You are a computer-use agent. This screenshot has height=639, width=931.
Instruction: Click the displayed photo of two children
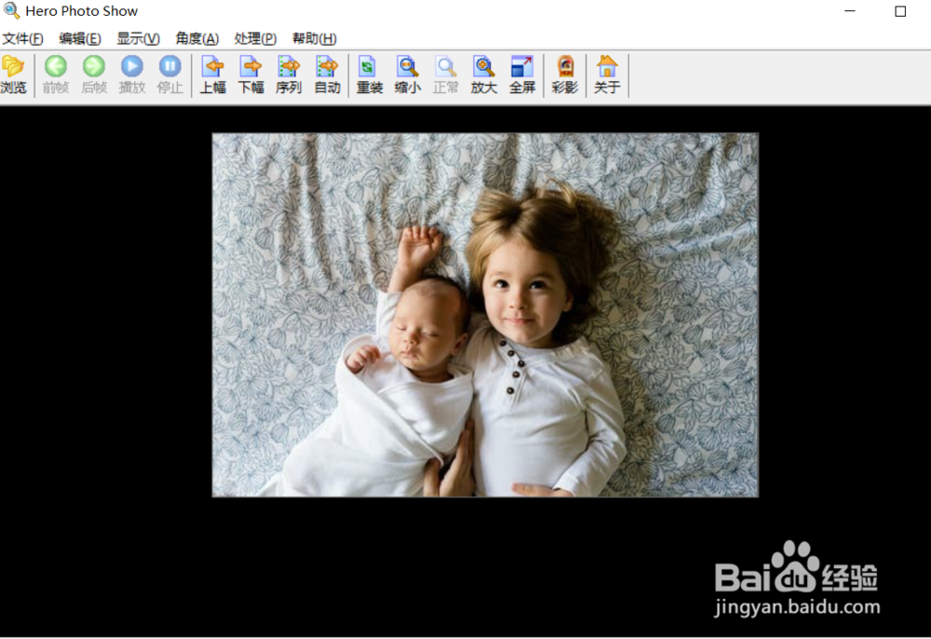pyautogui.click(x=485, y=315)
